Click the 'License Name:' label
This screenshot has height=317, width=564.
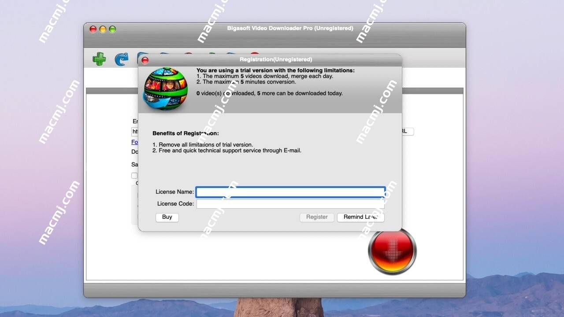174,192
